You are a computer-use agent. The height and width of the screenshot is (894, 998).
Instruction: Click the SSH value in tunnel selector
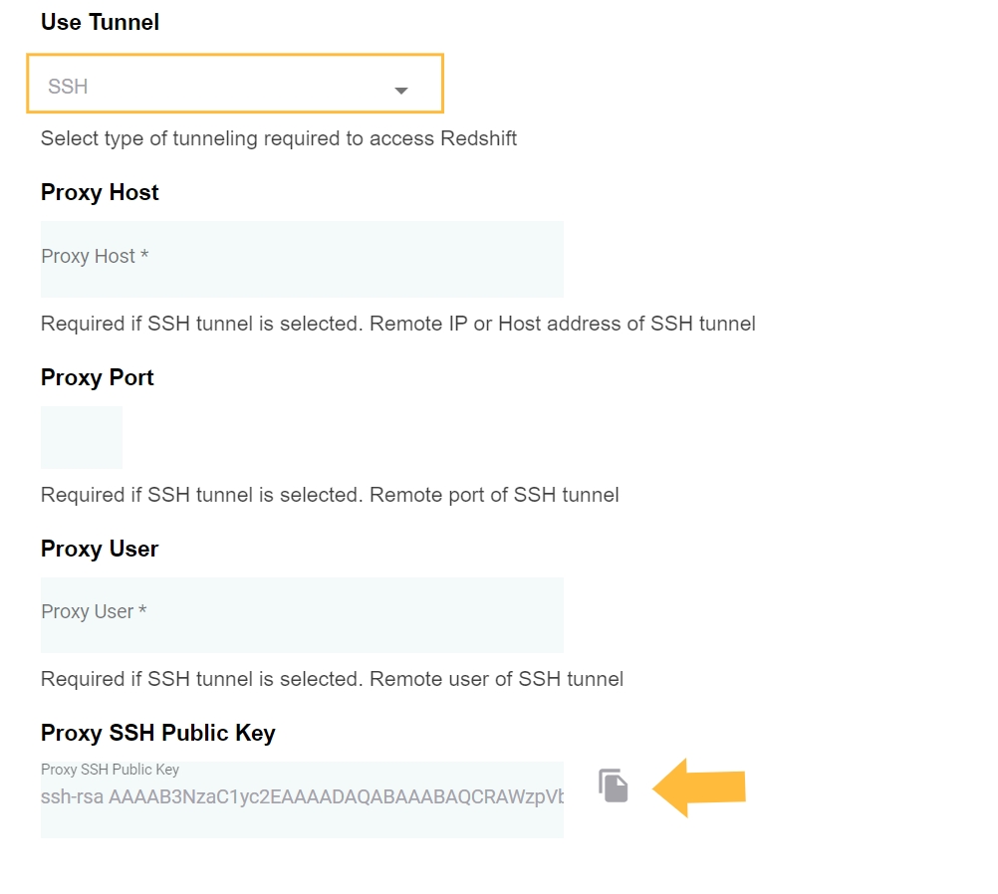tap(69, 87)
